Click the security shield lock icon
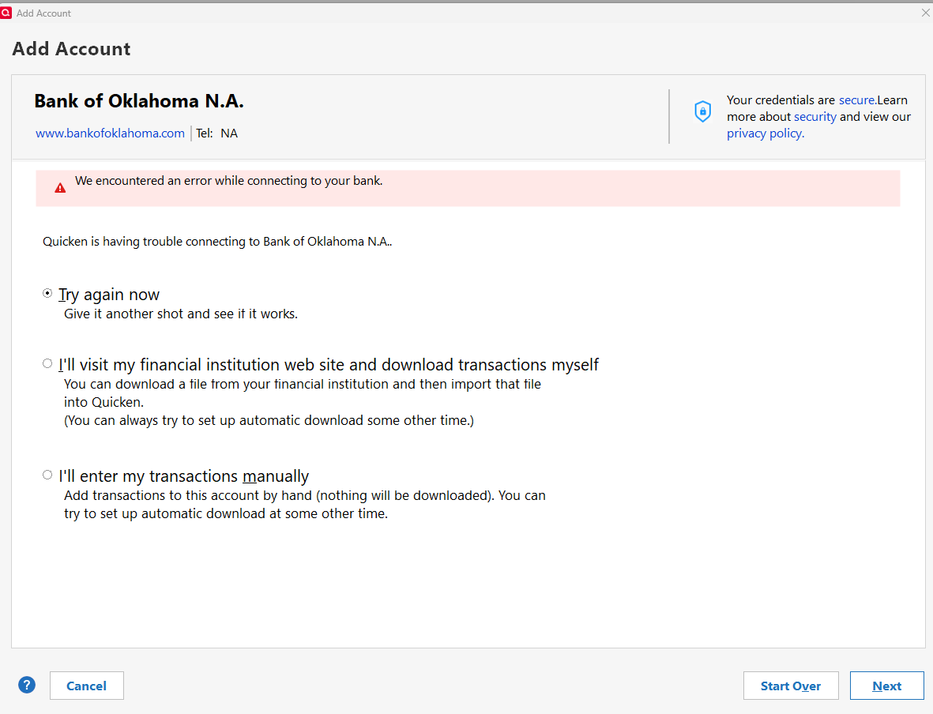 tap(703, 111)
